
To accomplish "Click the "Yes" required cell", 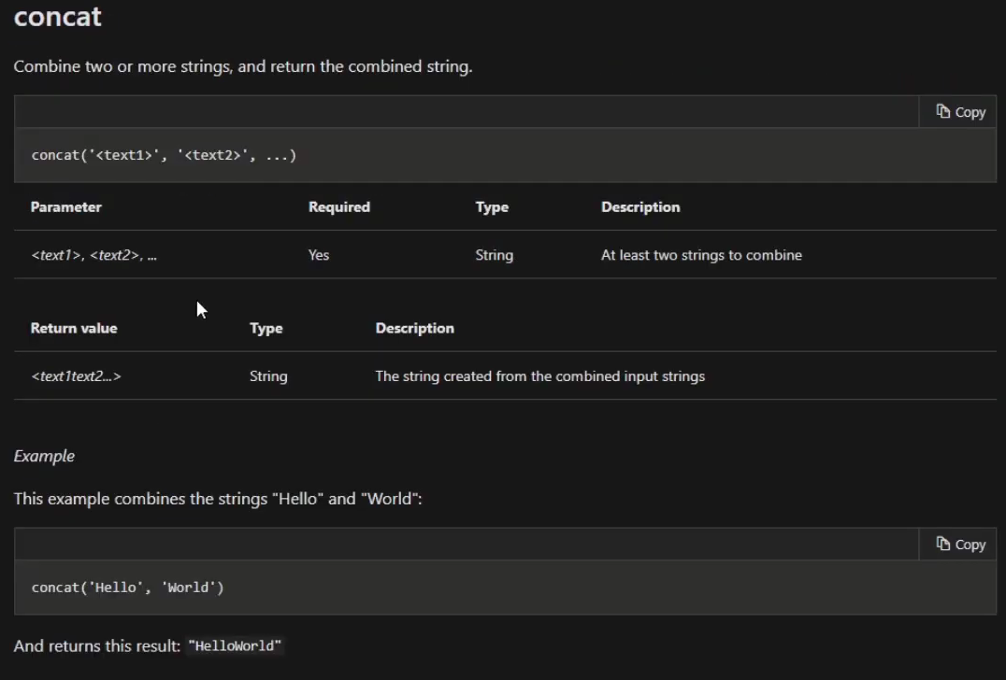I will click(319, 255).
